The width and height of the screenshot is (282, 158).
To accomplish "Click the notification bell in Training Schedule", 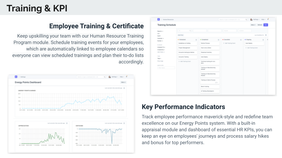I will [x=268, y=19].
